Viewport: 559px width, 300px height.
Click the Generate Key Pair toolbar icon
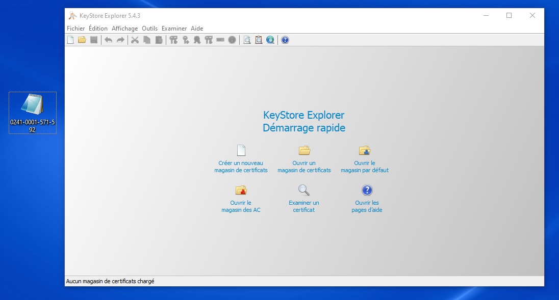pyautogui.click(x=173, y=40)
